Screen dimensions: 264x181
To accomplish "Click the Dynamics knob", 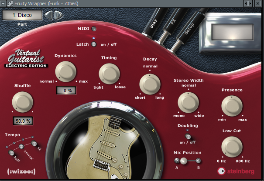I will click(x=65, y=71).
